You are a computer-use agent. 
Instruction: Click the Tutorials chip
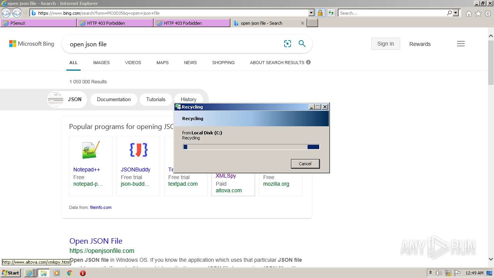pyautogui.click(x=156, y=99)
